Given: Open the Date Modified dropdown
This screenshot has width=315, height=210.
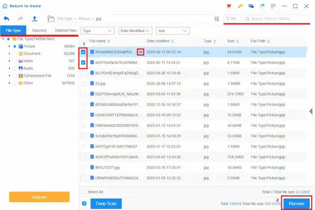Looking at the screenshot, I should pyautogui.click(x=135, y=31).
